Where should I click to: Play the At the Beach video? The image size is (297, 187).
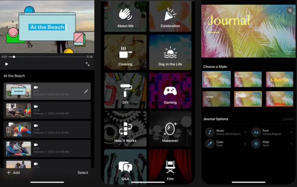pyautogui.click(x=7, y=64)
